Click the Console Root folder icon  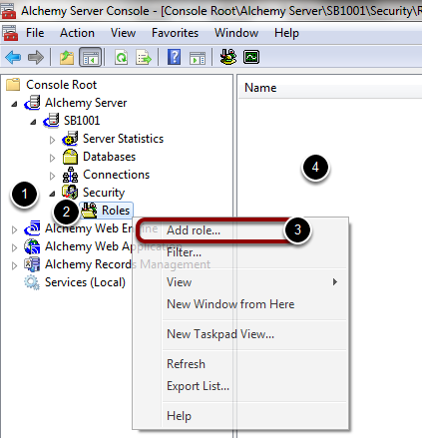[x=13, y=85]
